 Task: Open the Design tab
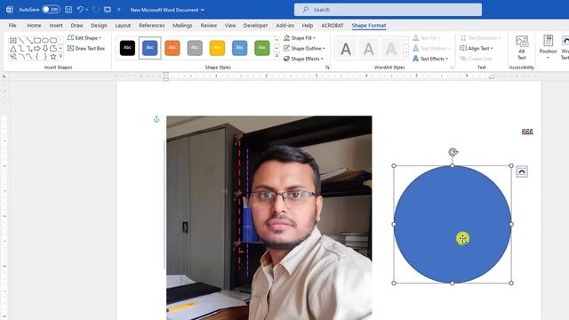coord(99,26)
